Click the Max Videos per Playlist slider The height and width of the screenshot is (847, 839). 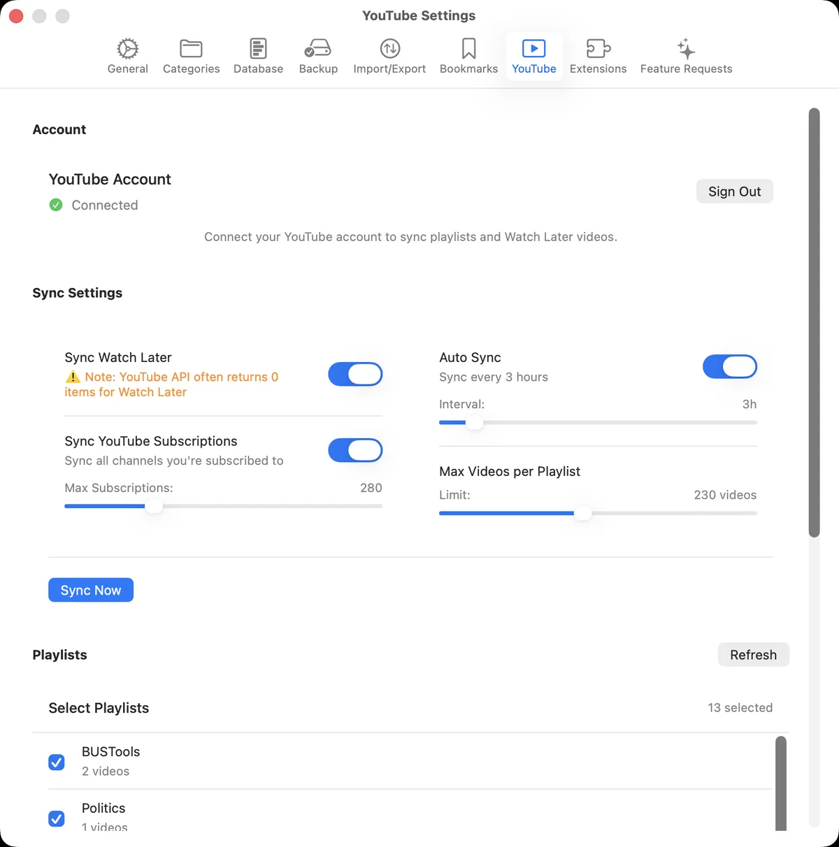[598, 513]
